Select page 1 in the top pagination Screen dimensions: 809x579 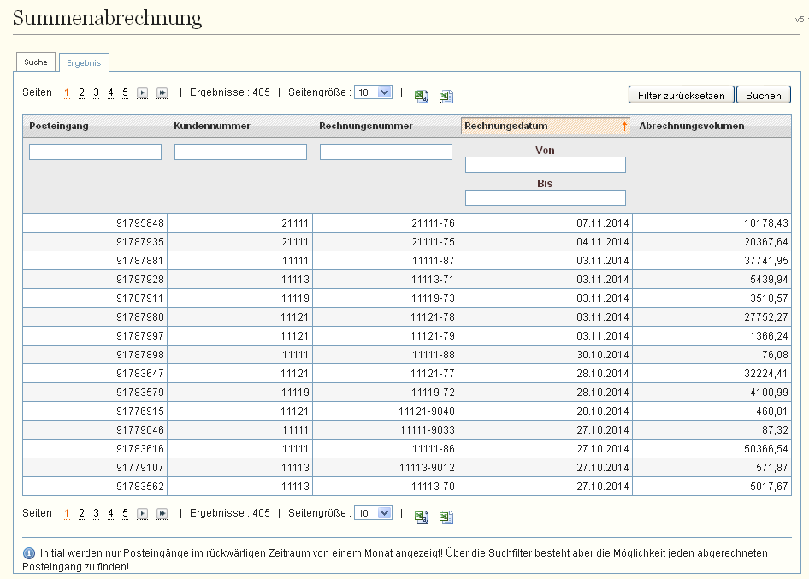67,92
